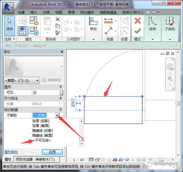183x172 pixels.
Task: Open the Type Properties icon
Action: pyautogui.click(x=23, y=21)
